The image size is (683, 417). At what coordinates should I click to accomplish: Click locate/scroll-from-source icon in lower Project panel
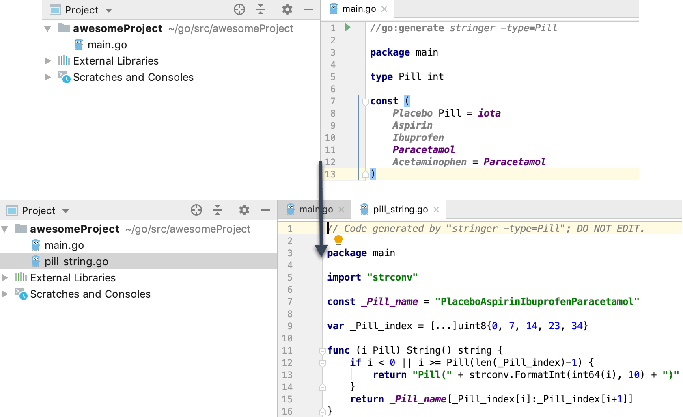click(196, 210)
